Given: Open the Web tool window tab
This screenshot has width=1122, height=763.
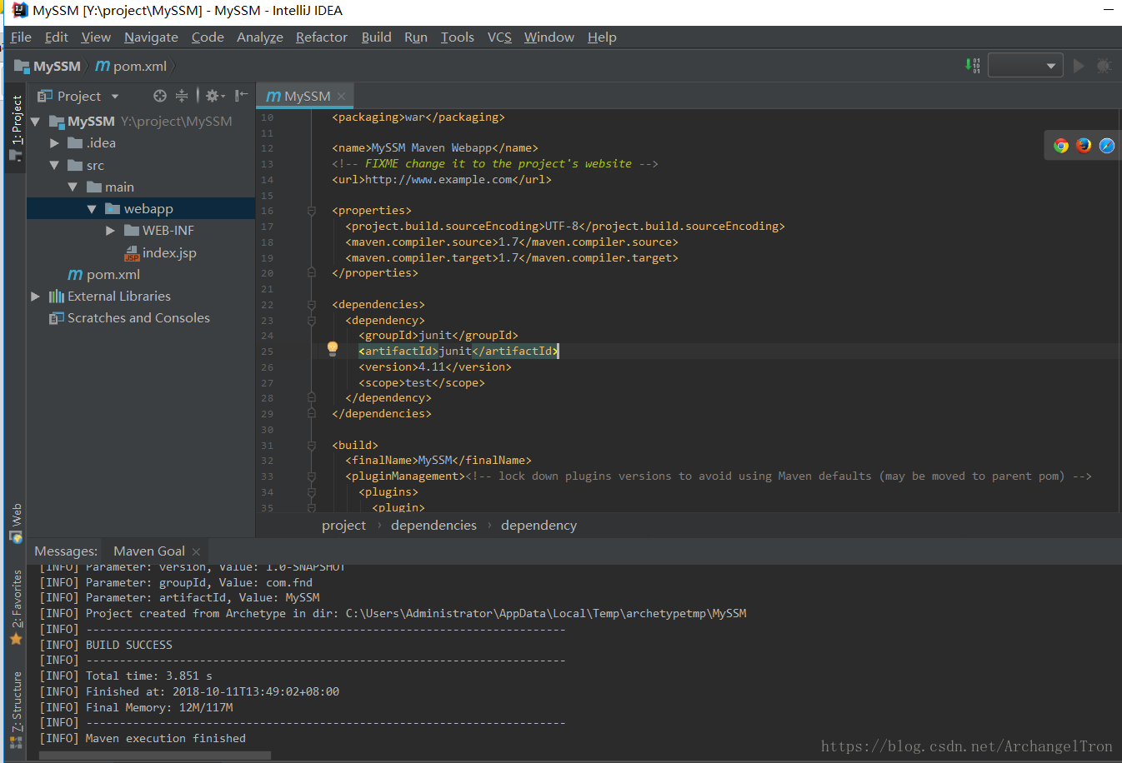Looking at the screenshot, I should coord(16,523).
